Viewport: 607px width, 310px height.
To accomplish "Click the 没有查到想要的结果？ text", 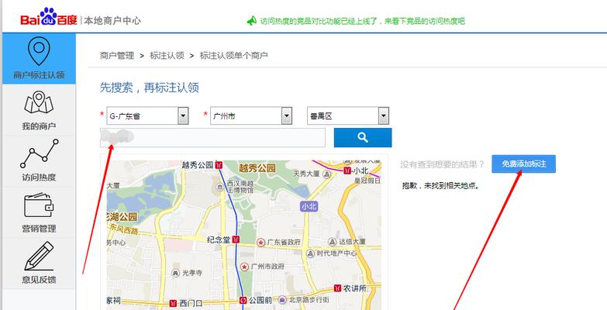I will [x=442, y=164].
